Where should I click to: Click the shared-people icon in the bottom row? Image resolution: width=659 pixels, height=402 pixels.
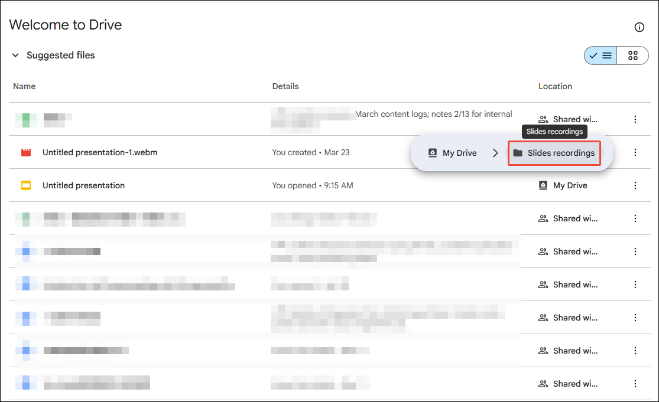point(543,383)
